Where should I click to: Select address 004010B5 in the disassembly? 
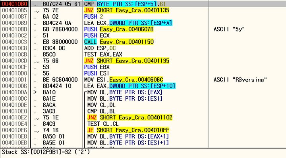click(15, 10)
